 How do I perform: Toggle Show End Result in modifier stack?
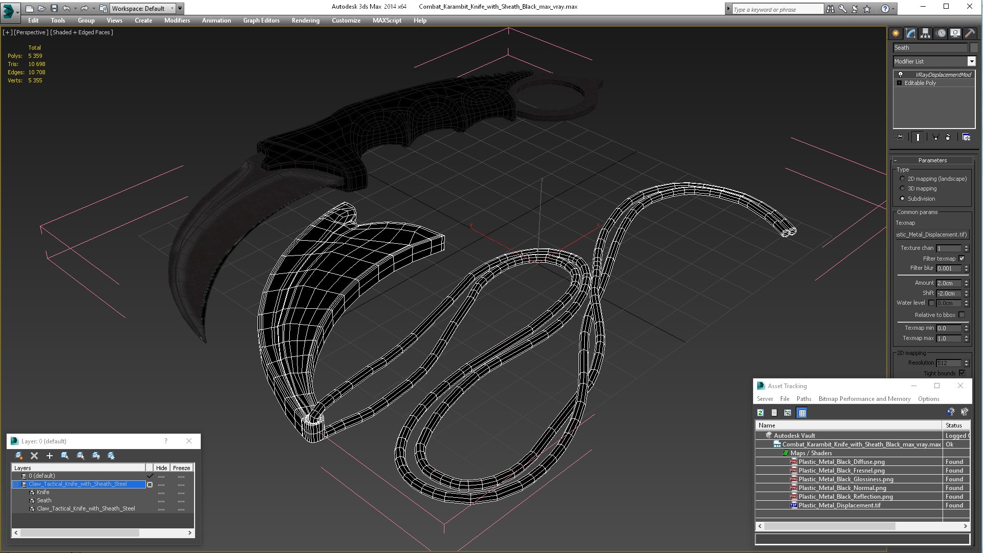point(918,137)
